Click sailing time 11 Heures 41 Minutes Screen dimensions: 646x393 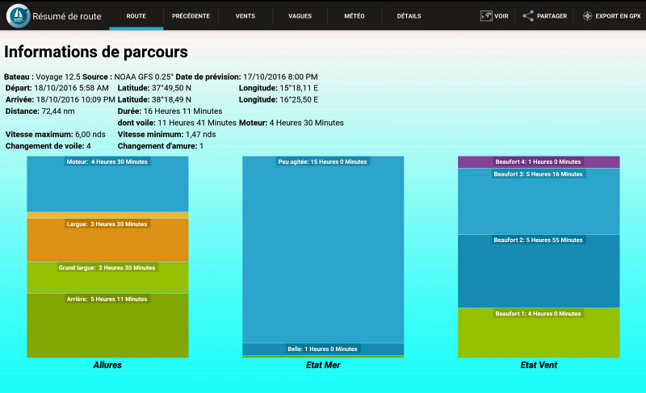click(197, 123)
